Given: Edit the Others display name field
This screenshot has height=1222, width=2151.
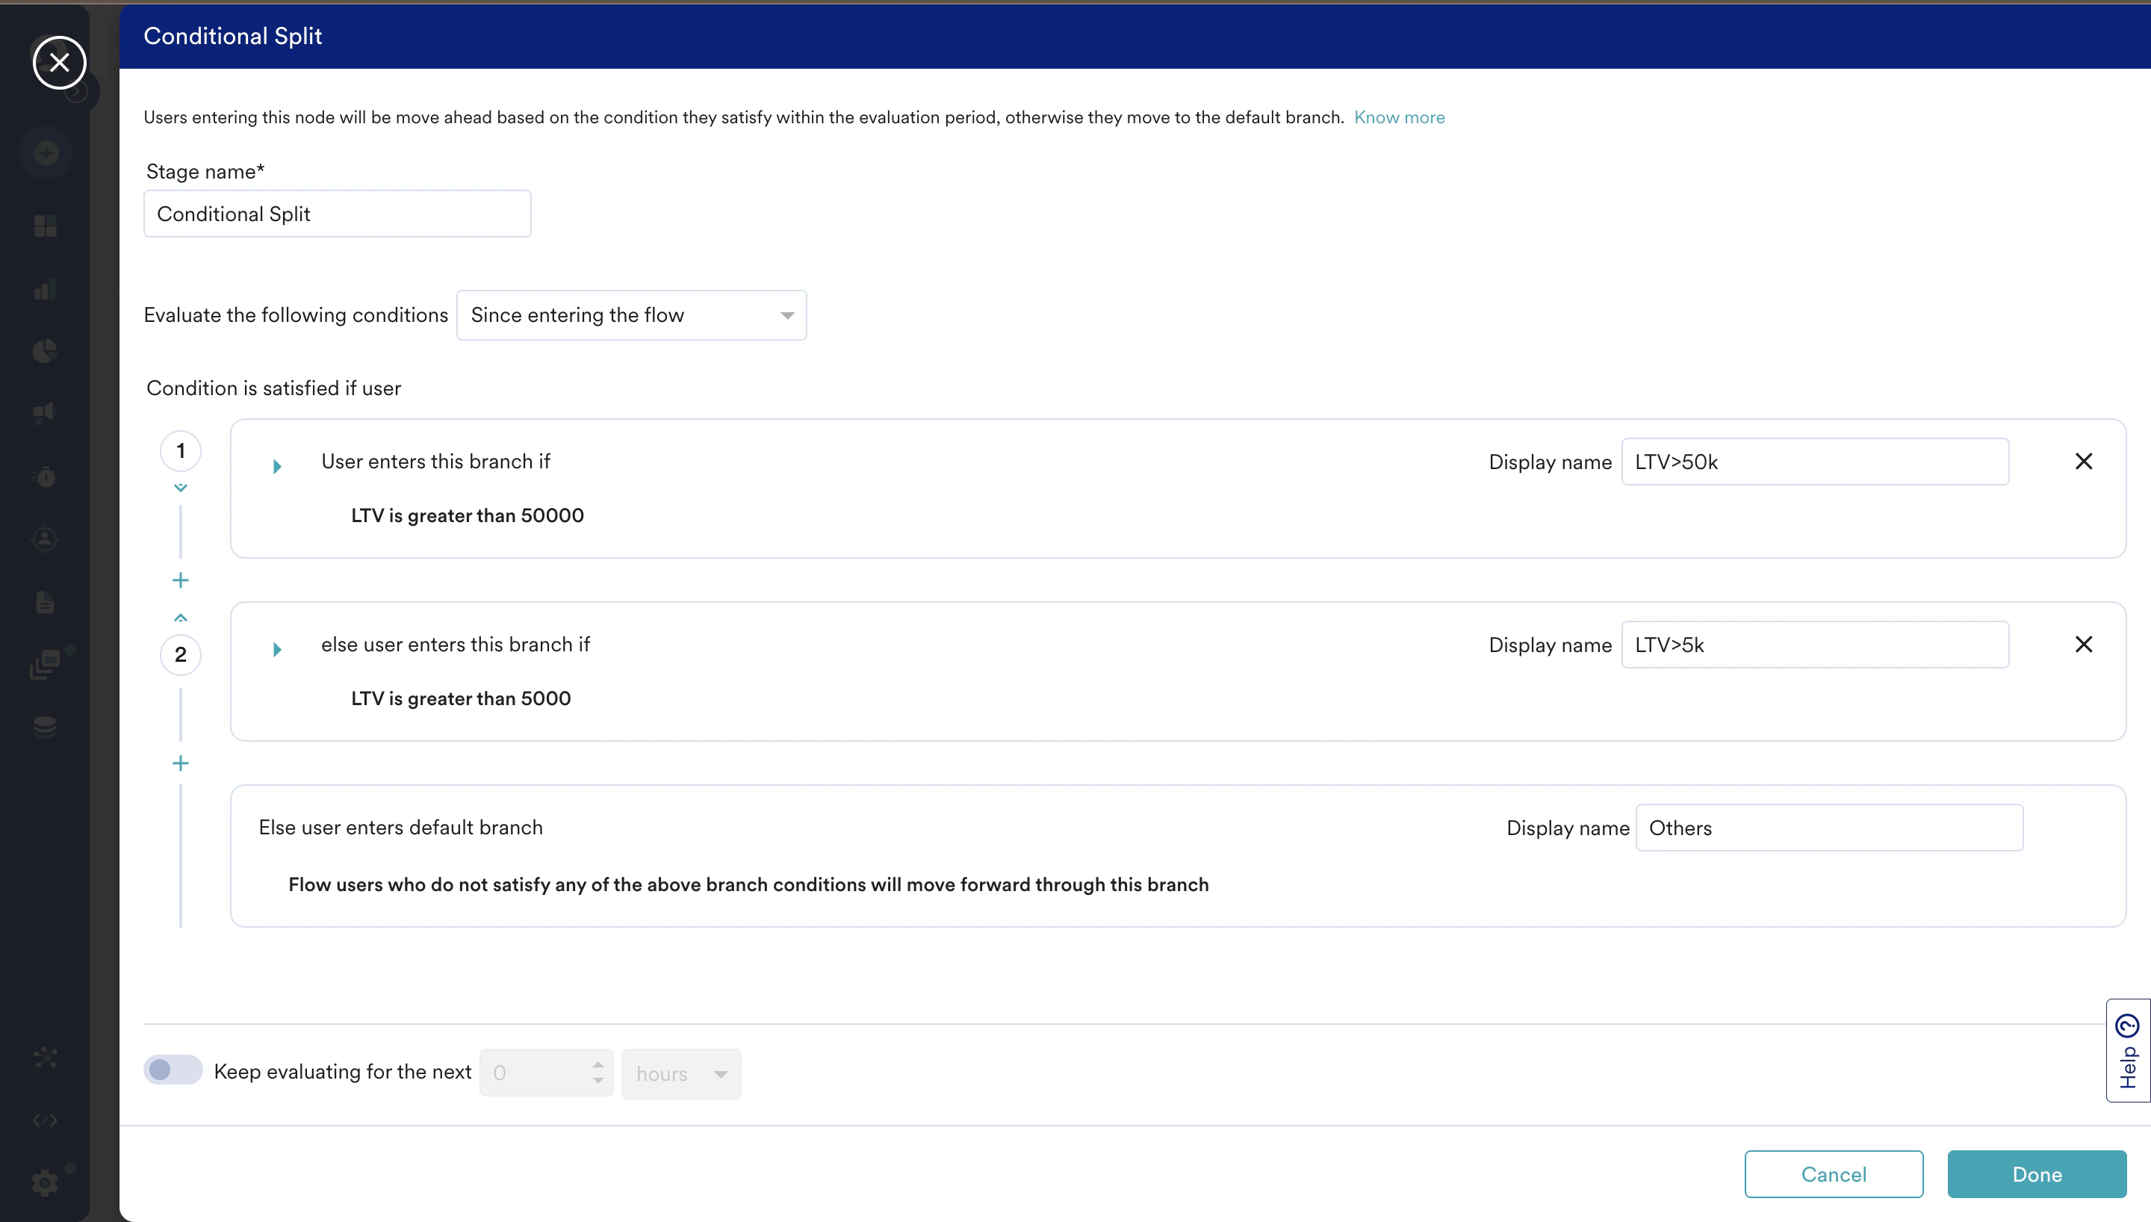Looking at the screenshot, I should click(x=1829, y=828).
